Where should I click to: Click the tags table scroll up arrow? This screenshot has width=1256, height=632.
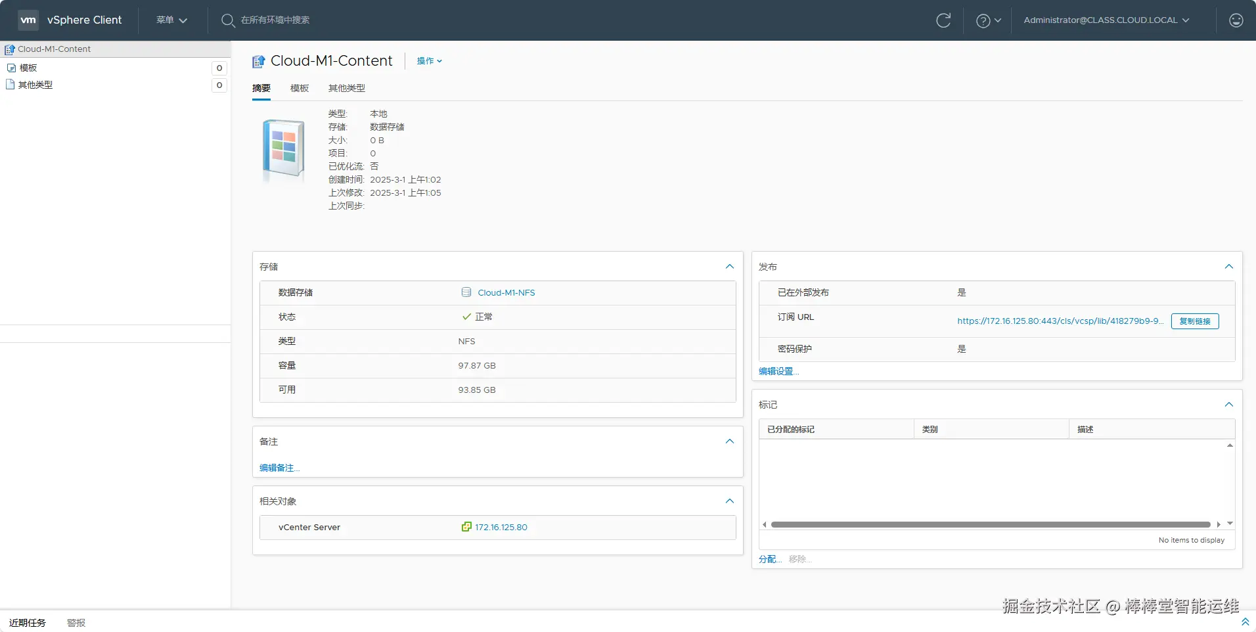1230,445
